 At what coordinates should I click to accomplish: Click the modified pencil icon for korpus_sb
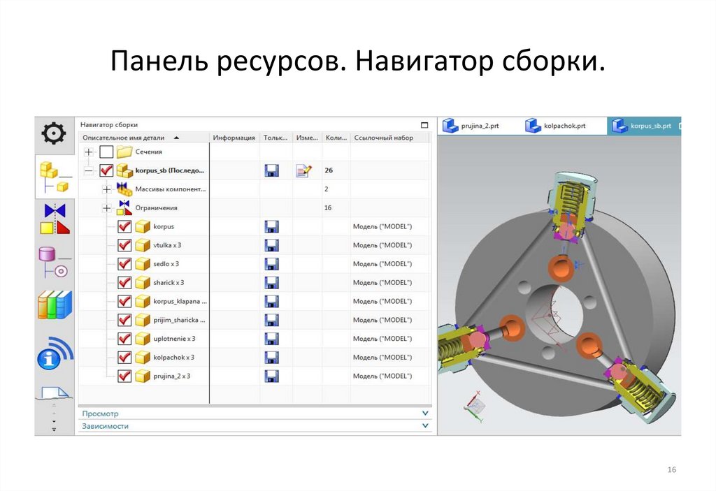(x=303, y=170)
